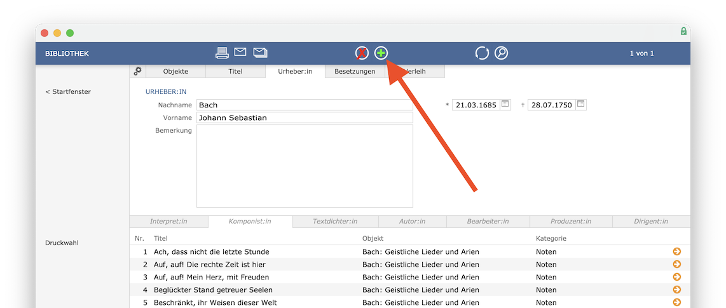Click the BIBLIOTHEK header label
This screenshot has width=726, height=308.
point(67,53)
